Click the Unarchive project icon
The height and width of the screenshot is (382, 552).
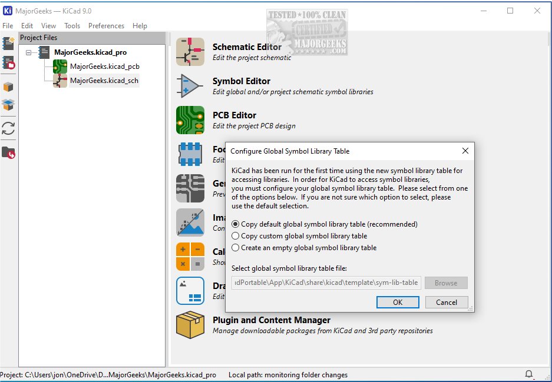pyautogui.click(x=8, y=105)
